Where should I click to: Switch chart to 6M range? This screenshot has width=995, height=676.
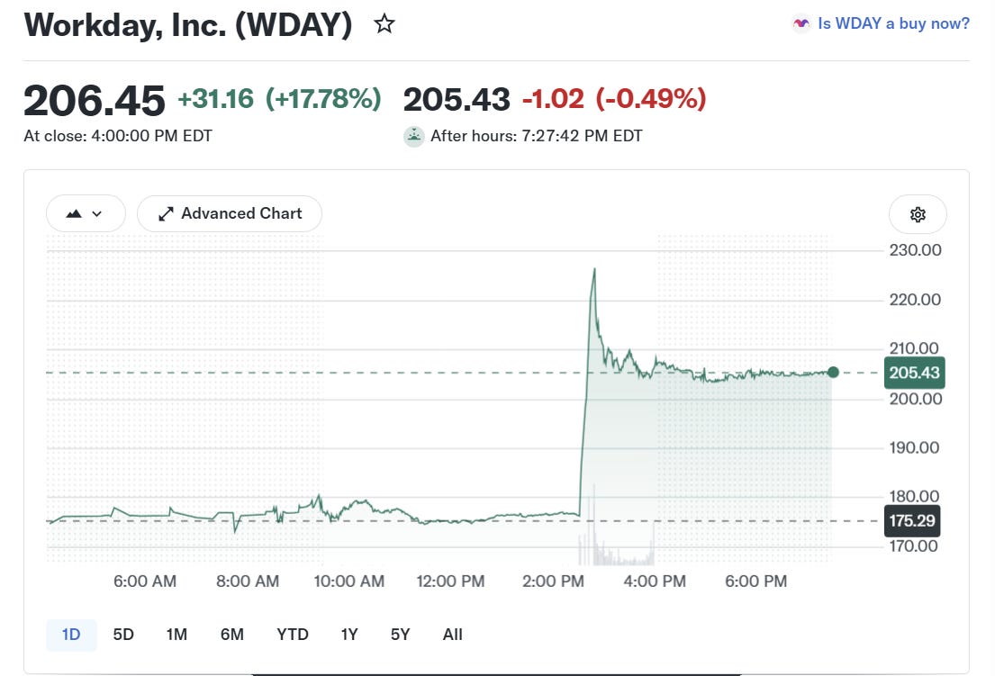[231, 635]
